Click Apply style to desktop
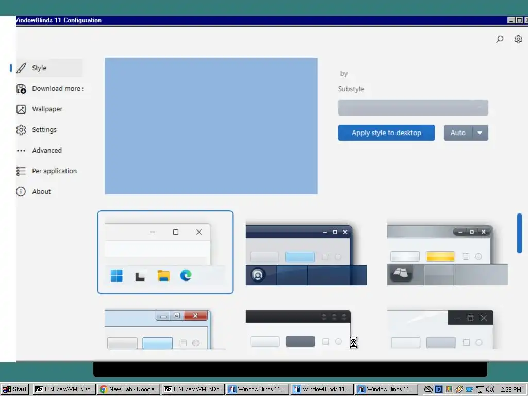 (386, 133)
